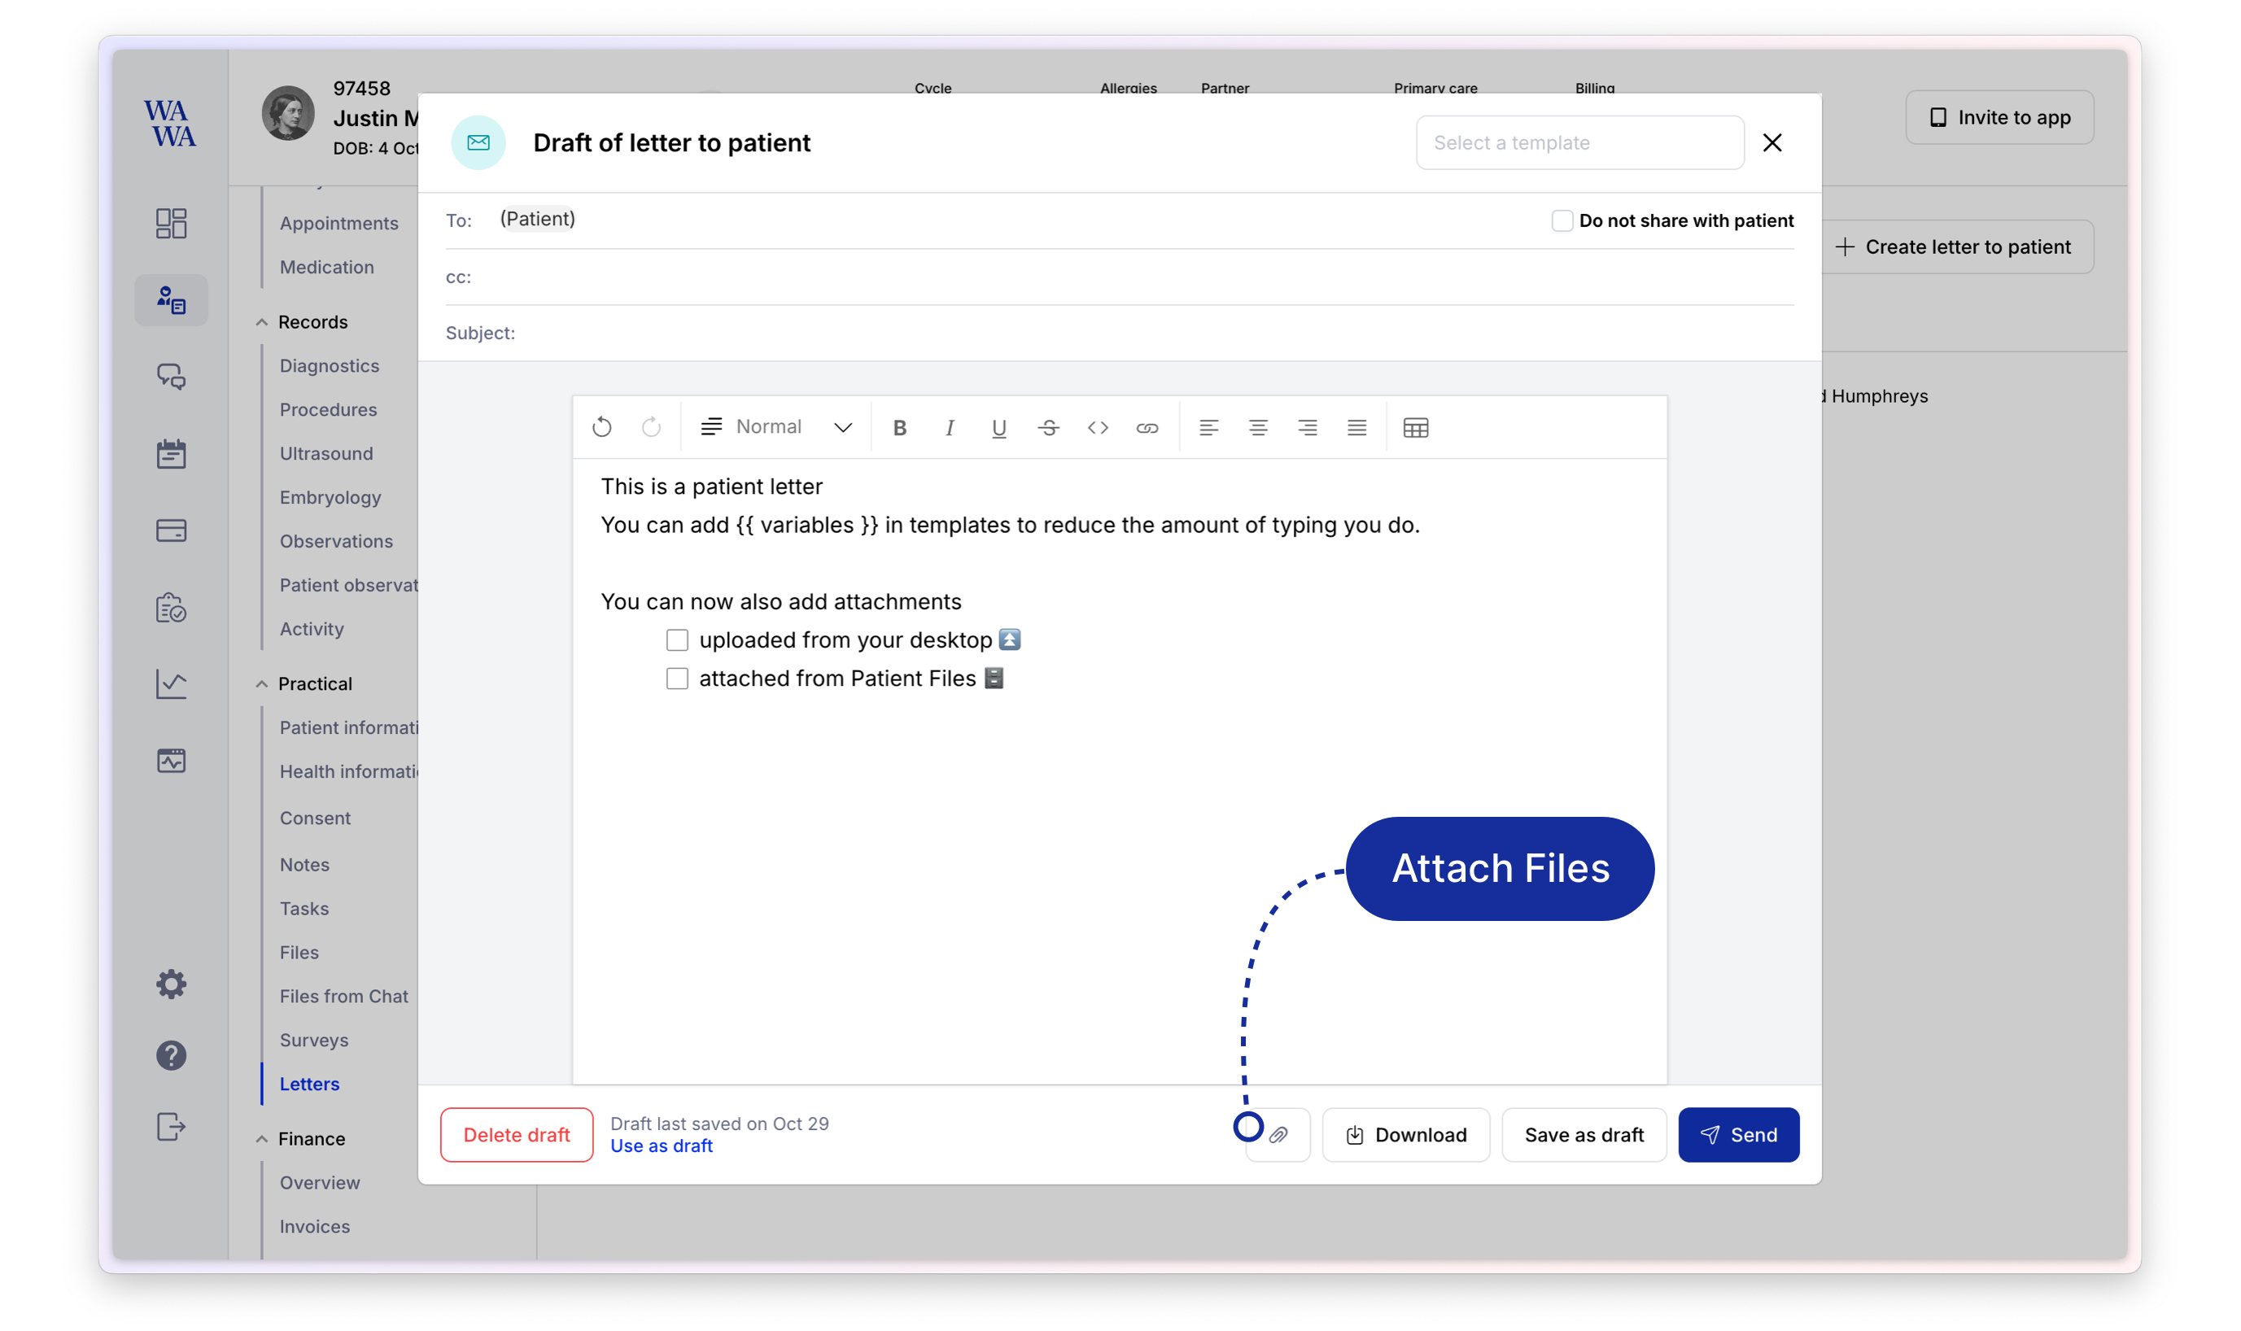Click the strikethrough icon
The image size is (2241, 1331).
1048,428
